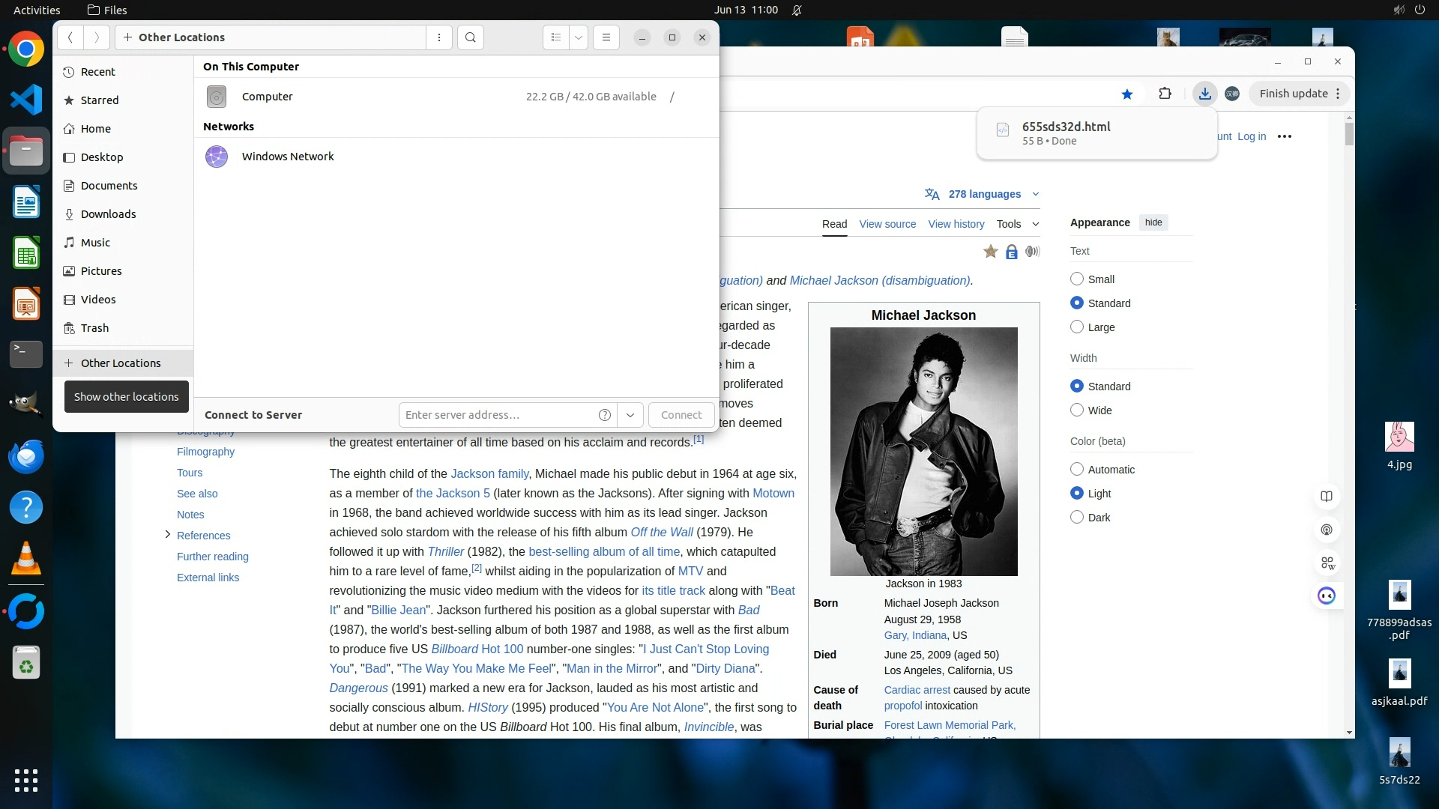
Task: Open Downloads in Files sidebar
Action: click(108, 214)
